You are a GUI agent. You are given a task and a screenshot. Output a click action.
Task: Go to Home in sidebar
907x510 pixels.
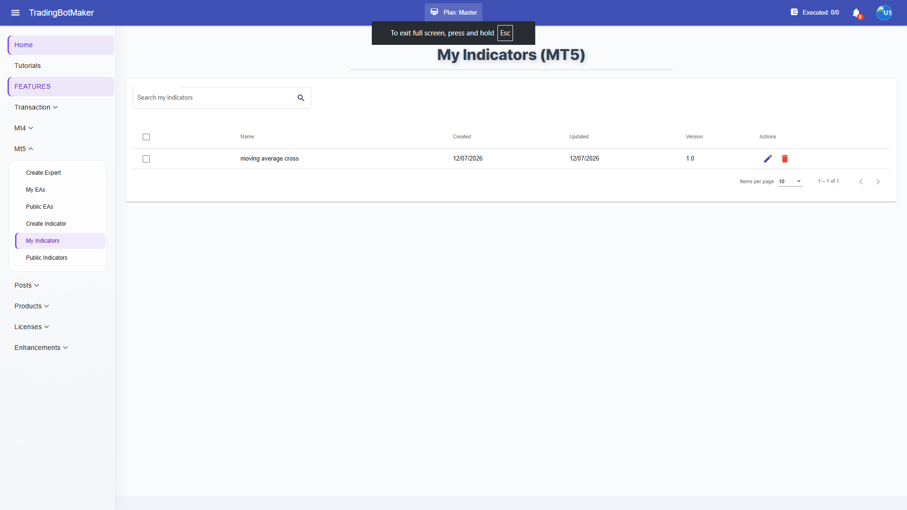pyautogui.click(x=61, y=45)
